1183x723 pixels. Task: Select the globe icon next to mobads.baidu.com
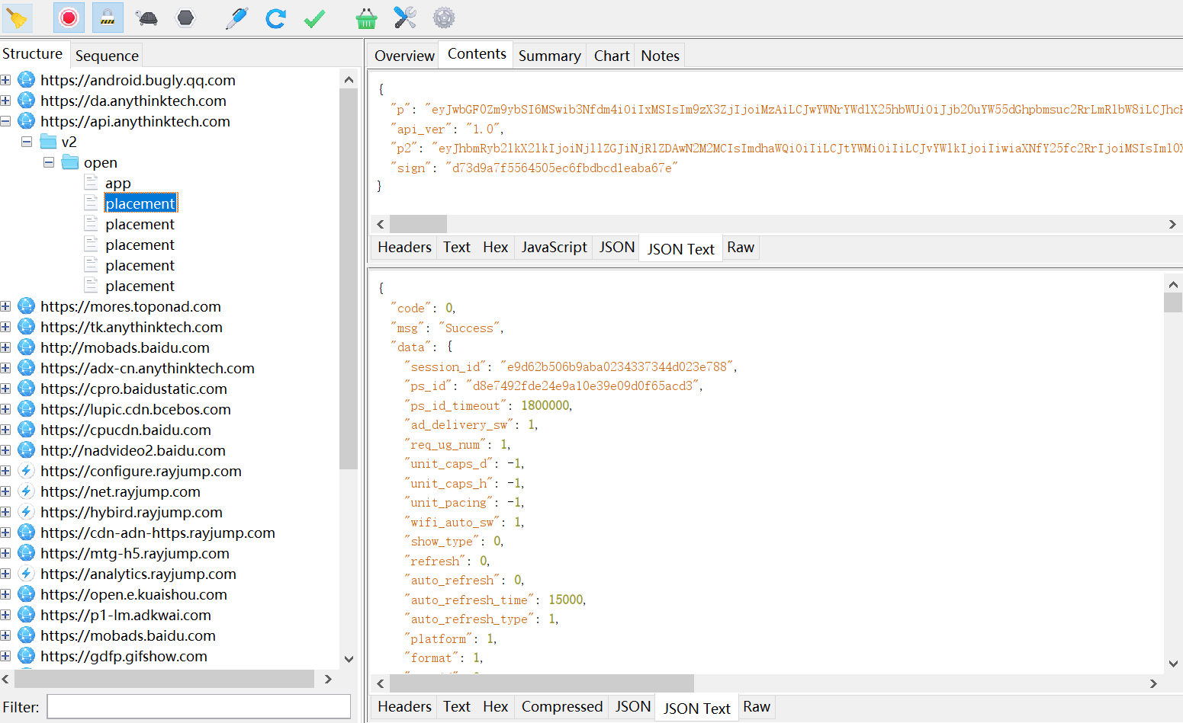click(26, 347)
